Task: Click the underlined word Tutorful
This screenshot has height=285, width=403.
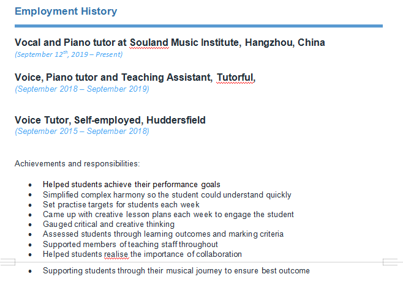Action: pyautogui.click(x=235, y=77)
